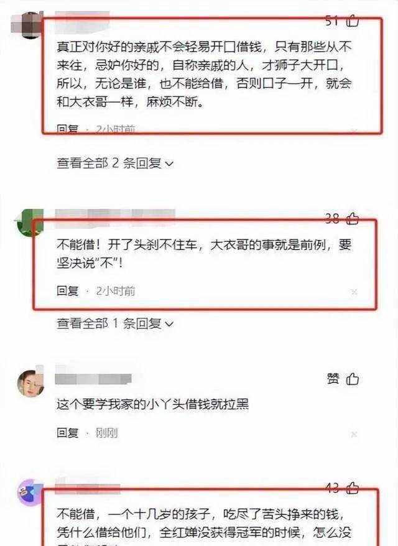This screenshot has width=398, height=546.
Task: Open woman's face avatar of third commenter
Action: 30,383
